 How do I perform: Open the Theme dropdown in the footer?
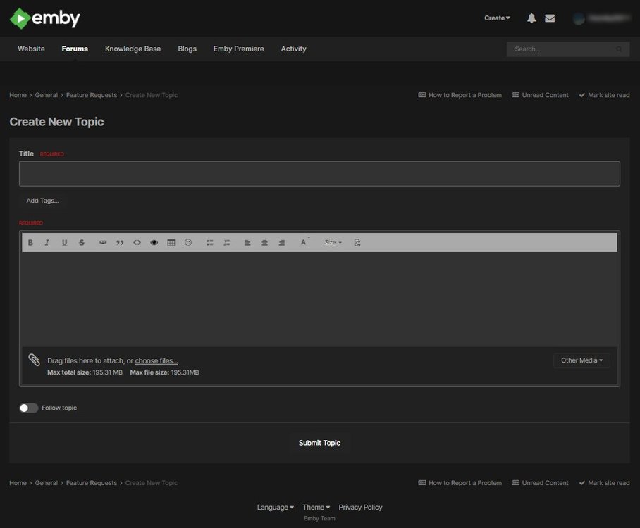click(316, 507)
